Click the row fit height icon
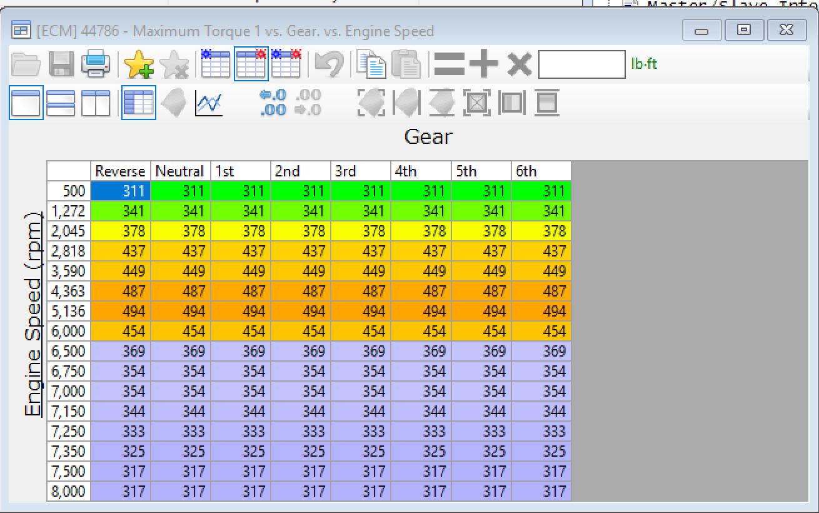Viewport: 819px width, 513px height. 547,103
